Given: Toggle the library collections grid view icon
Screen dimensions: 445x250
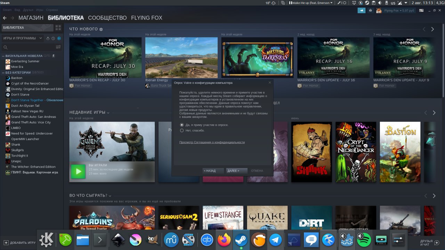Looking at the screenshot, I should (58, 27).
